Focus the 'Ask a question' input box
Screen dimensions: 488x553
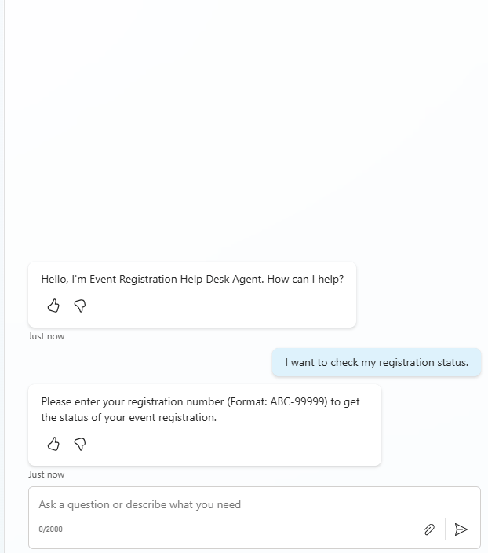(228, 504)
